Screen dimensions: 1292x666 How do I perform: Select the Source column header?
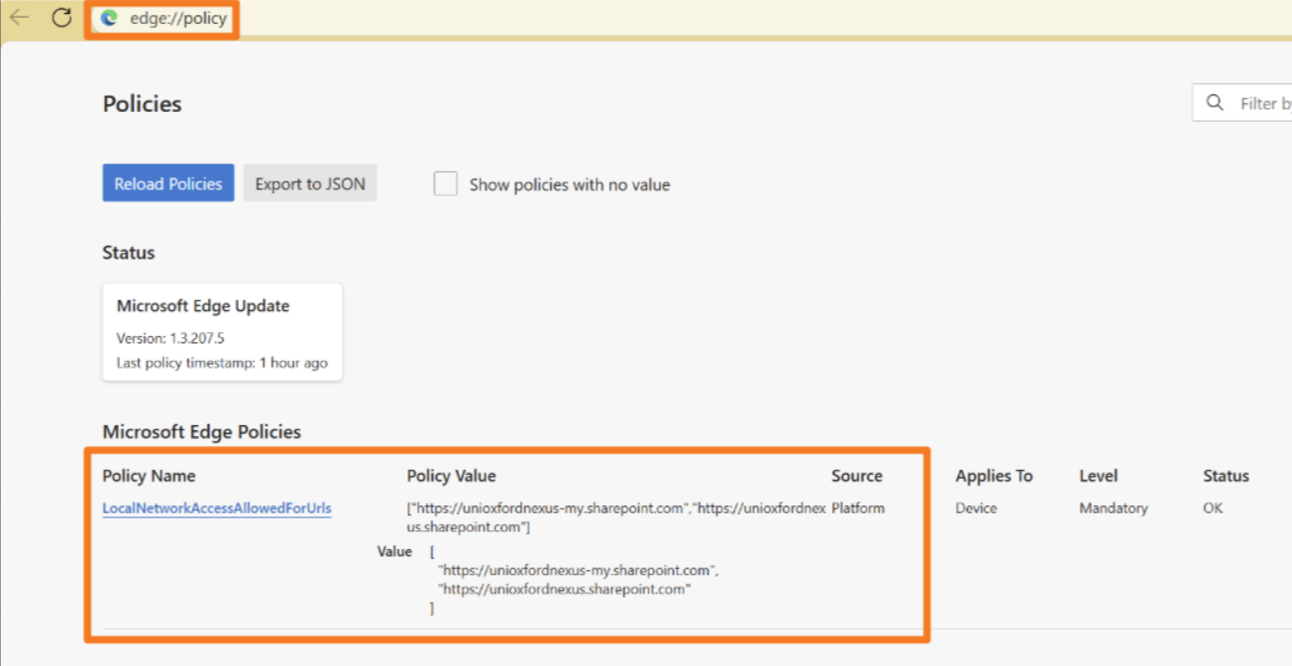(856, 476)
